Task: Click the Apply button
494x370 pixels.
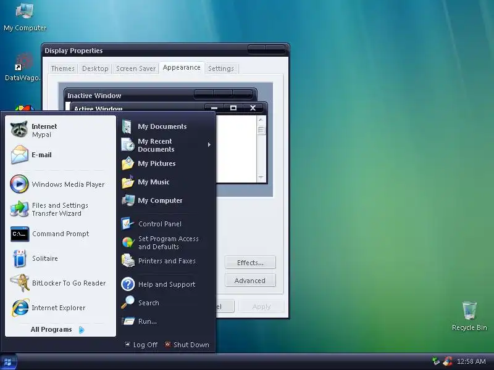Action: [x=261, y=306]
